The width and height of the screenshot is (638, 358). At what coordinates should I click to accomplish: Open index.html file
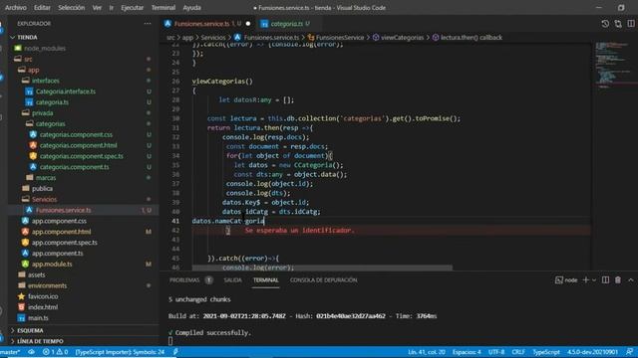tap(43, 307)
